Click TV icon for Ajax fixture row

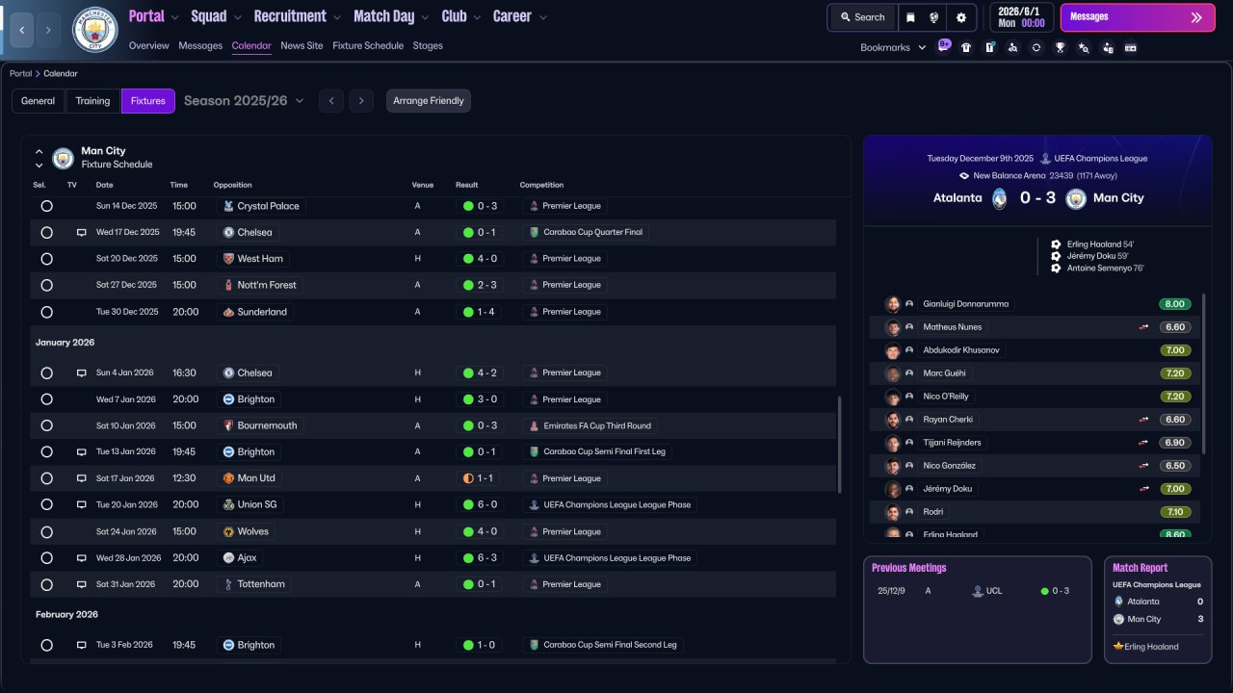tap(82, 558)
